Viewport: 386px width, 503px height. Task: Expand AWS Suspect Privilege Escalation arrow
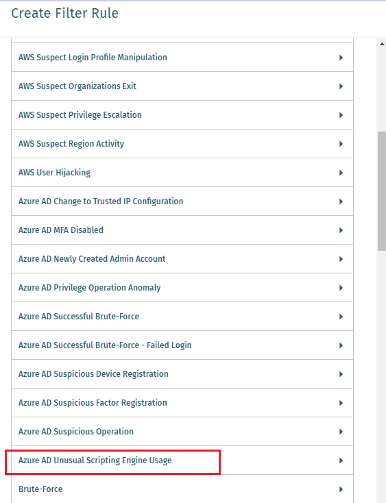[341, 115]
